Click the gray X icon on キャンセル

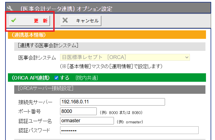(65, 21)
